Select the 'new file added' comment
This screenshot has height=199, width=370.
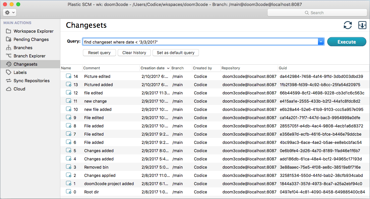(98, 109)
